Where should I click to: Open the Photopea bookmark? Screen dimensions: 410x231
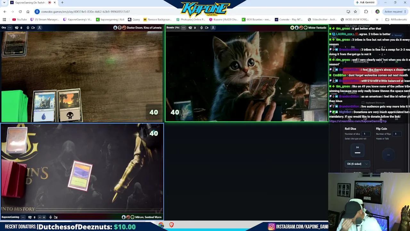pyautogui.click(x=190, y=20)
